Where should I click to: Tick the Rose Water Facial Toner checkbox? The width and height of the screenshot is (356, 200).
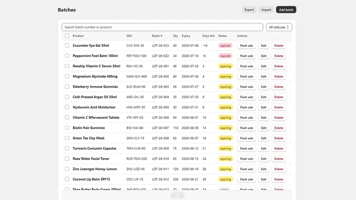click(67, 159)
